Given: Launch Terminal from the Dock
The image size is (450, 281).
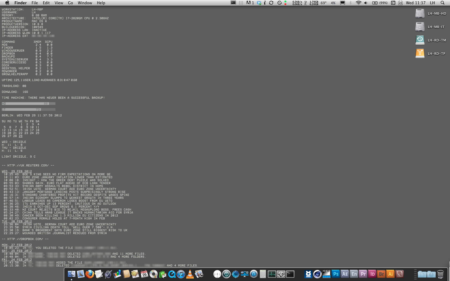Looking at the screenshot, I should [x=290, y=274].
